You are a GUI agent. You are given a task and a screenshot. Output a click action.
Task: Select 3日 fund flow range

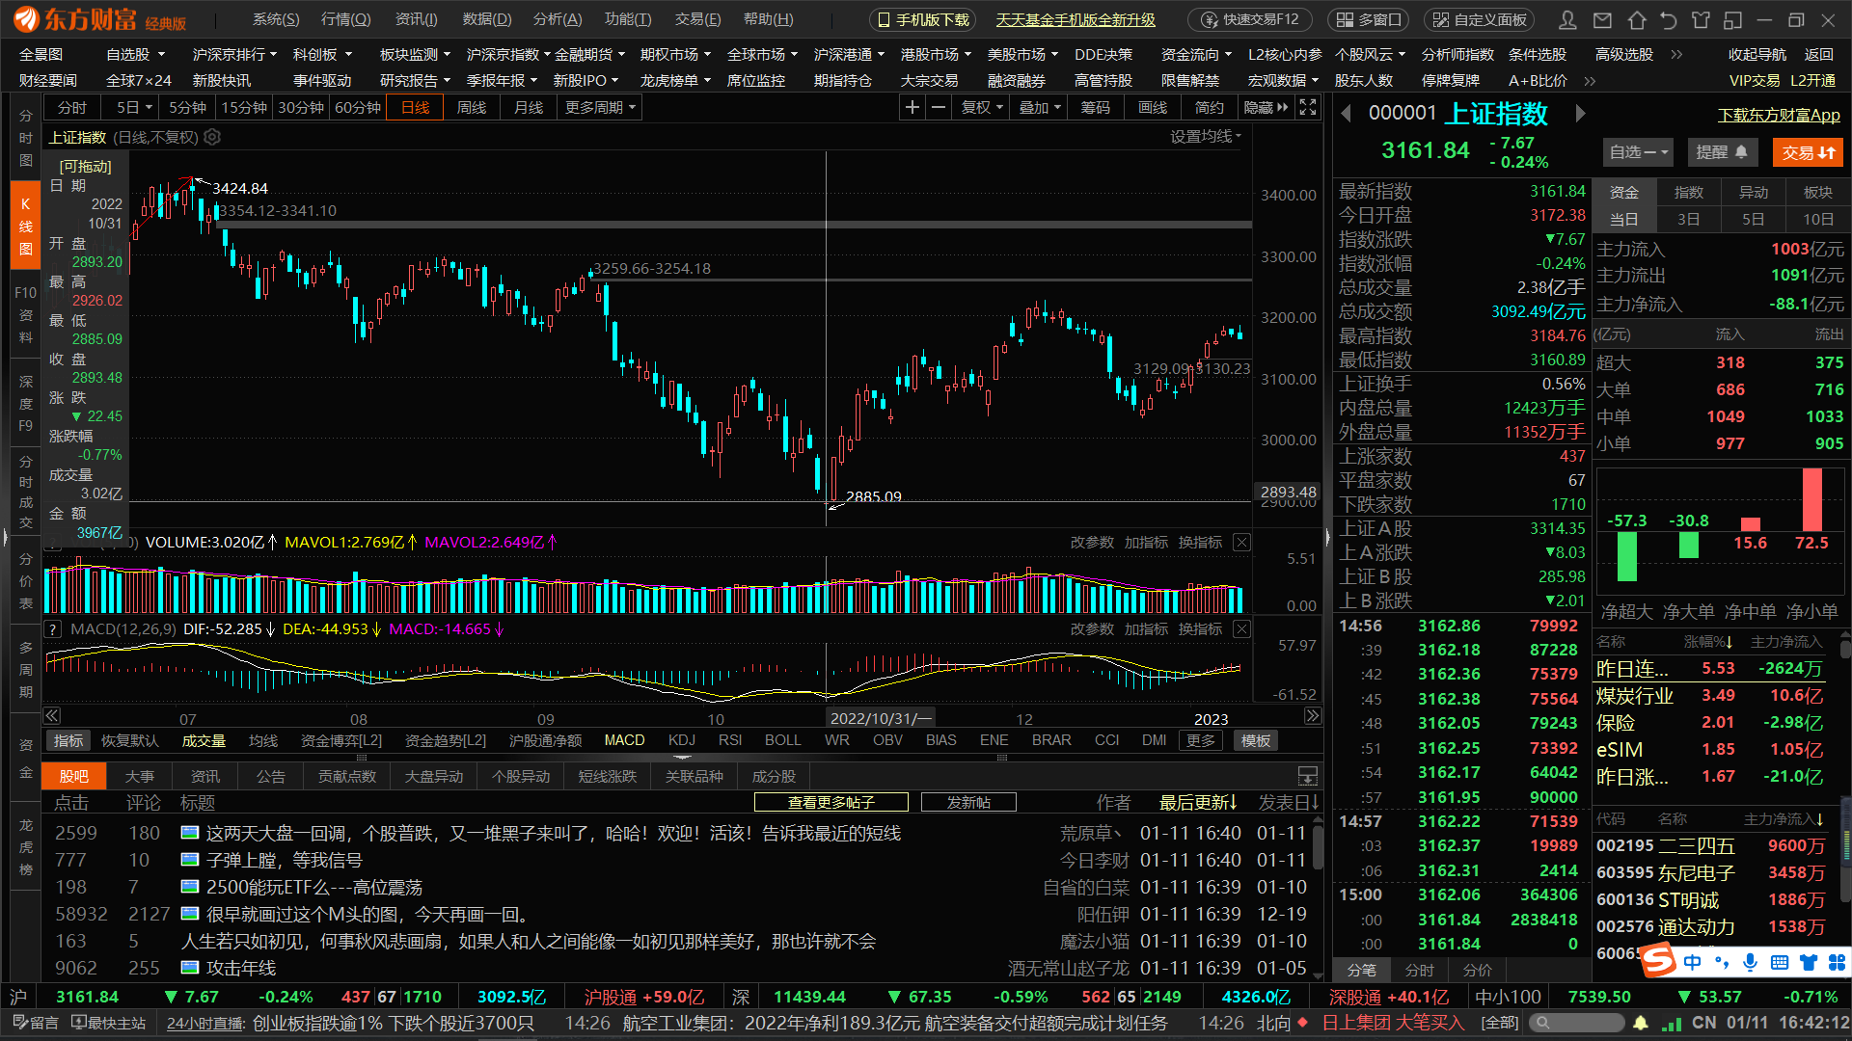pos(1689,220)
